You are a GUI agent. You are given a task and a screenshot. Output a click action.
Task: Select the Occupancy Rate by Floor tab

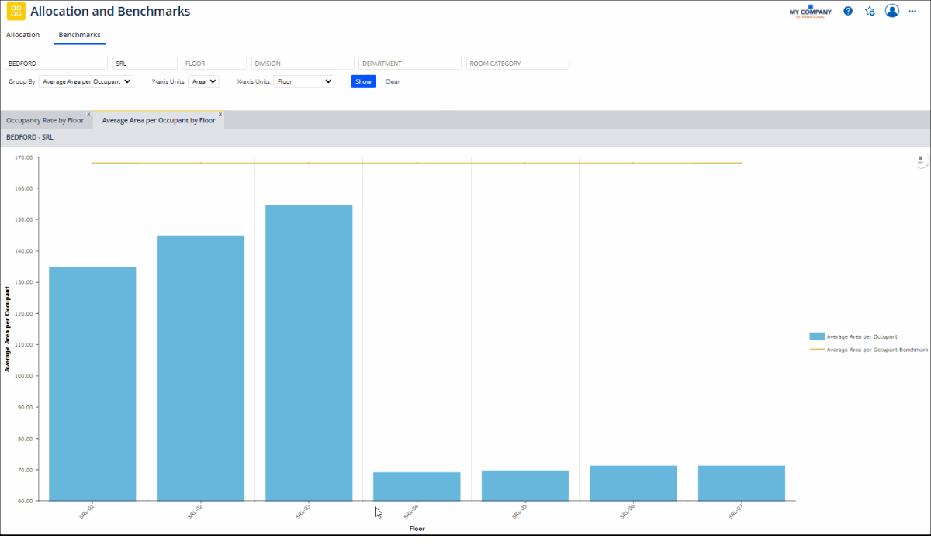(x=44, y=120)
